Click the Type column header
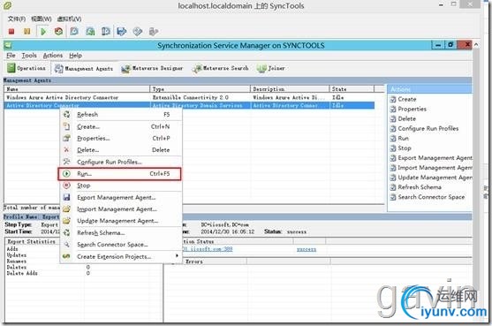The height and width of the screenshot is (326, 492). (201, 89)
